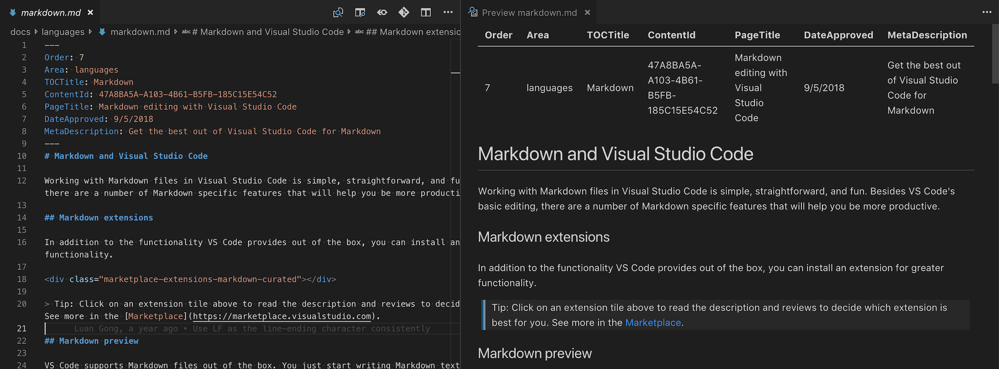Image resolution: width=999 pixels, height=369 pixels.
Task: Click '## Markdown extensions' heading in editor
Action: coord(98,218)
